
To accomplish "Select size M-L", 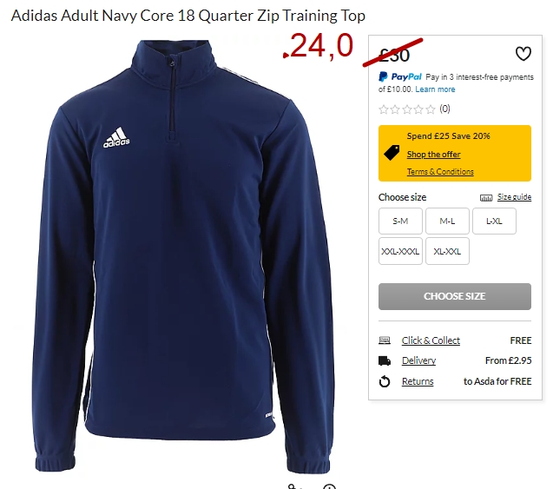I will pyautogui.click(x=447, y=221).
